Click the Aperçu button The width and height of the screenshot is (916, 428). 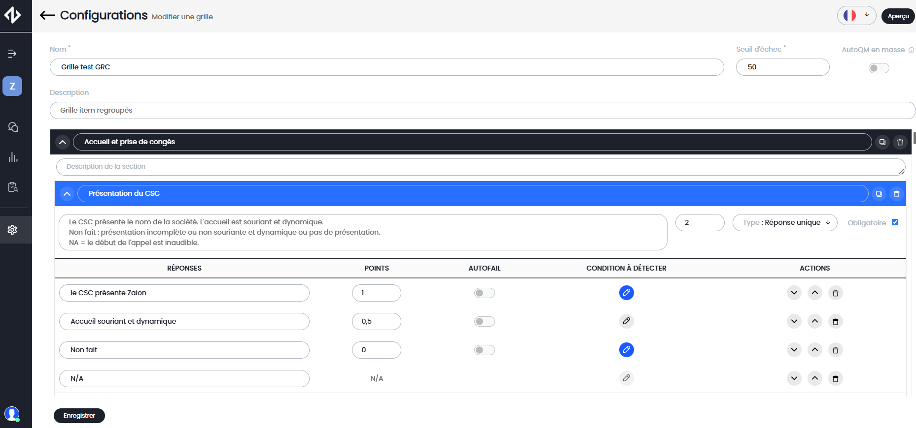click(x=898, y=16)
